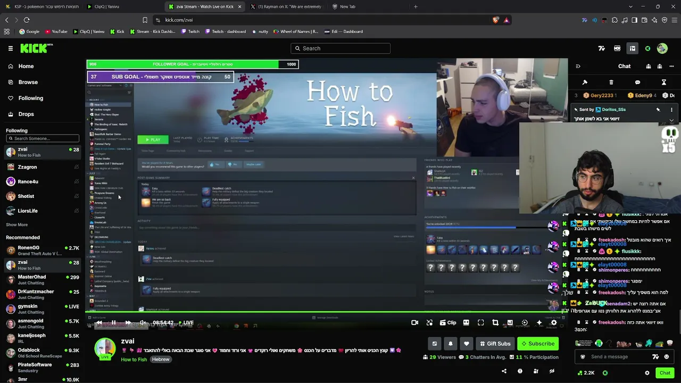Image resolution: width=681 pixels, height=383 pixels.
Task: Share the stream using the share icon
Action: (504, 371)
